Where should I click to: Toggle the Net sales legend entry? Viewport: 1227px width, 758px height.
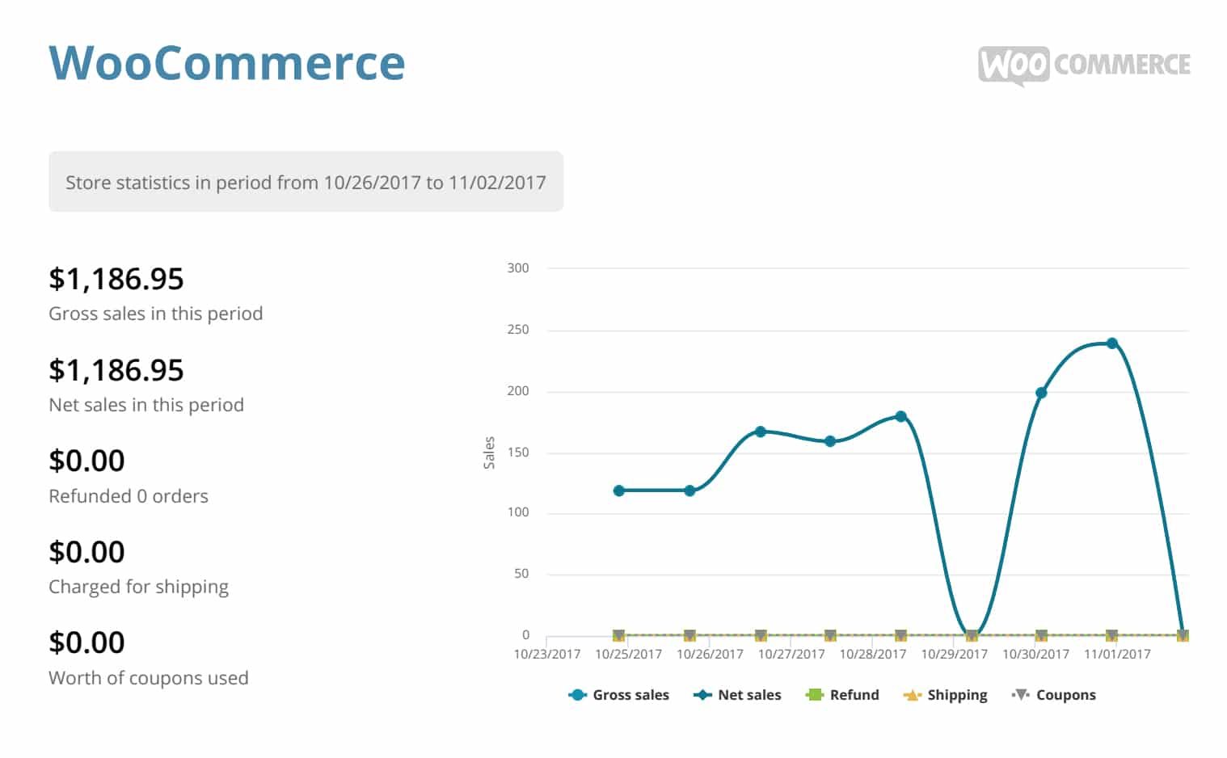click(x=737, y=695)
